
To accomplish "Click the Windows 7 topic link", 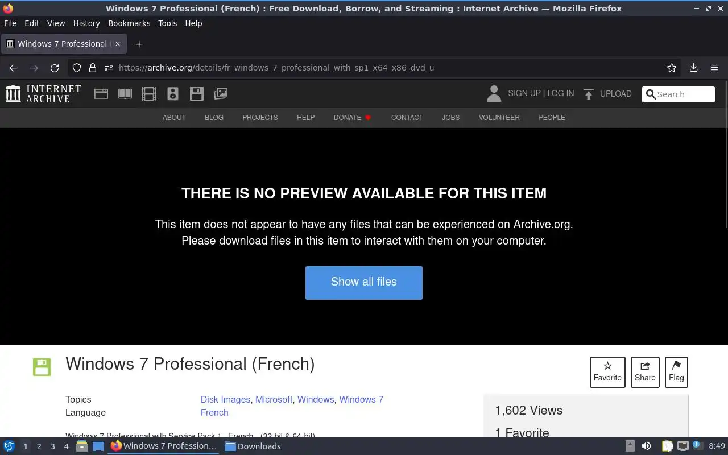I will 361,399.
